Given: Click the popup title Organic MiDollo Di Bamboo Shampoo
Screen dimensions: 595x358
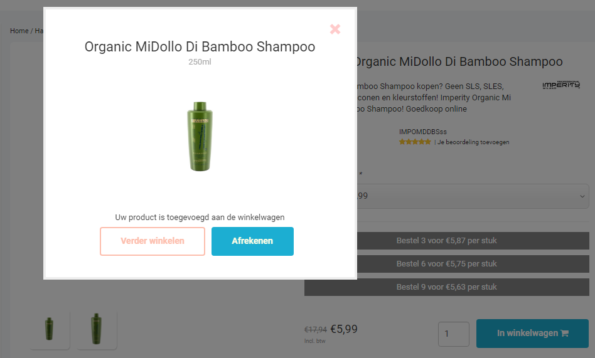Looking at the screenshot, I should (x=200, y=47).
